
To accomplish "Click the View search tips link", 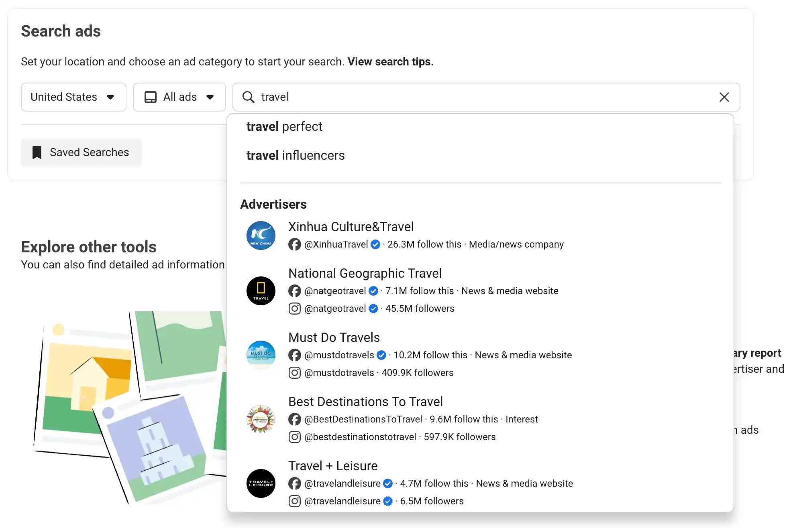I will tap(390, 61).
